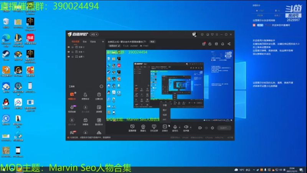Screen dimensions: 307x173
Task: Add 手机投屏 phone mirroring source
Action: click(x=154, y=128)
